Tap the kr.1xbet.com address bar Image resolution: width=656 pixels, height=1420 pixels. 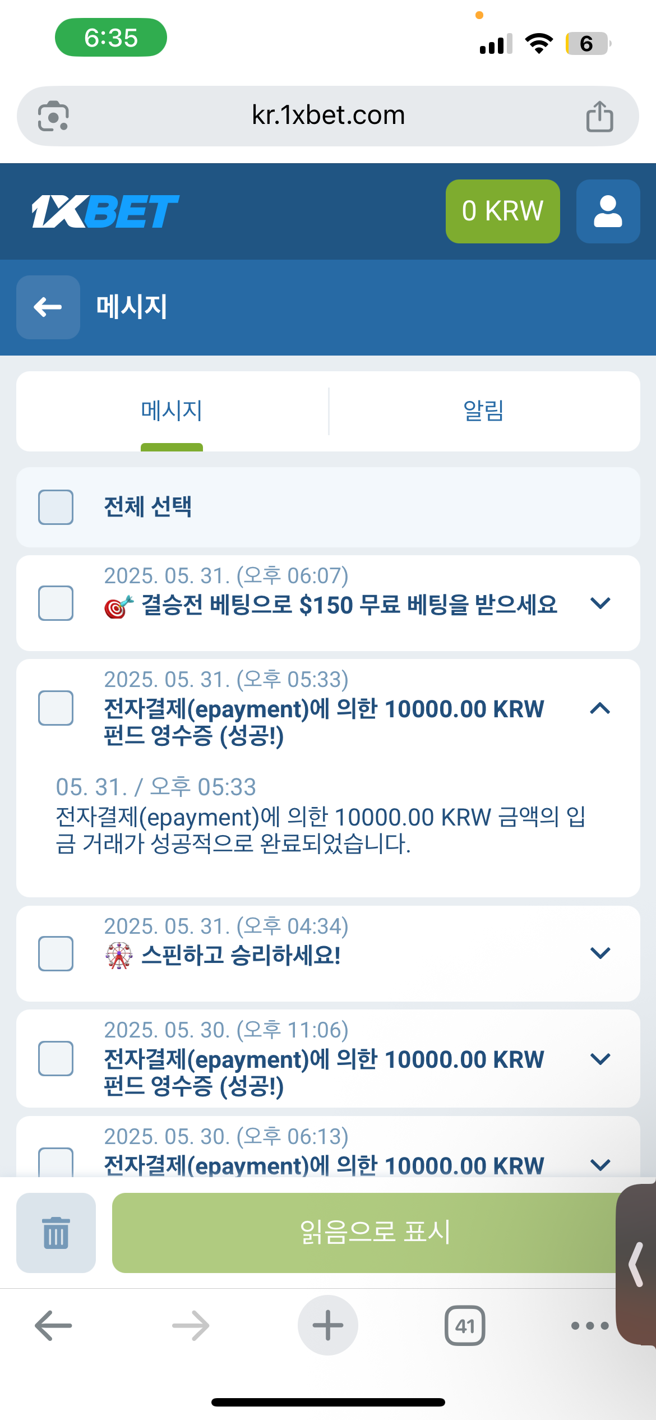pyautogui.click(x=328, y=116)
